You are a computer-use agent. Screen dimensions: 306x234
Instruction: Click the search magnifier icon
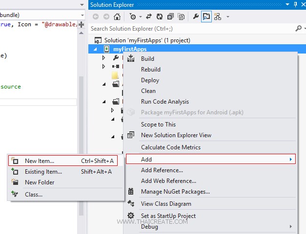298,29
